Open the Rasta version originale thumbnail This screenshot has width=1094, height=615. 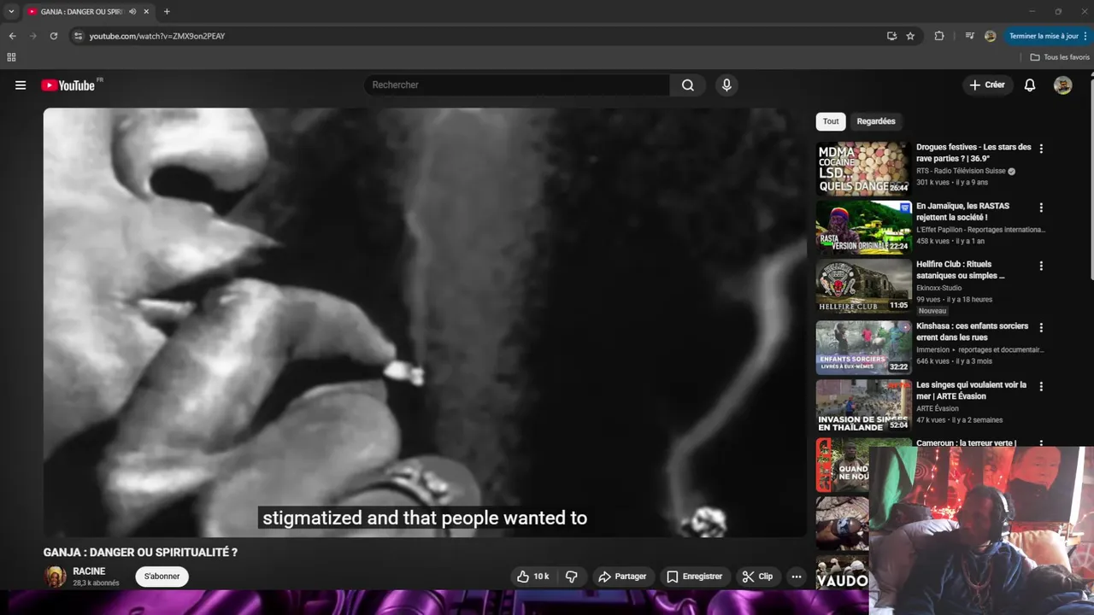[x=863, y=227]
